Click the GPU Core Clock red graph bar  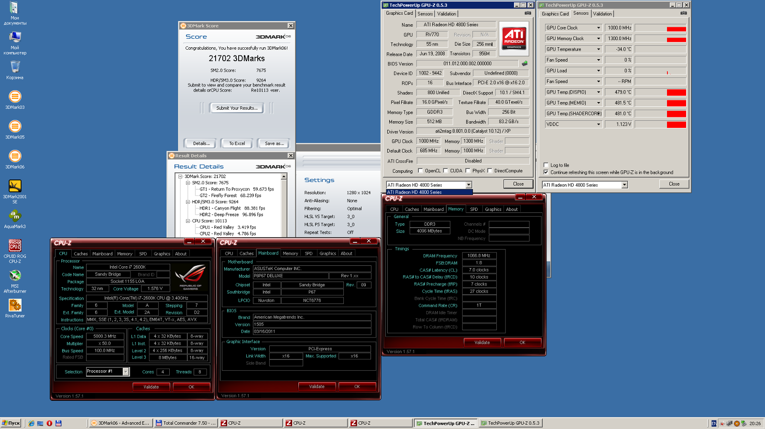[x=676, y=29]
